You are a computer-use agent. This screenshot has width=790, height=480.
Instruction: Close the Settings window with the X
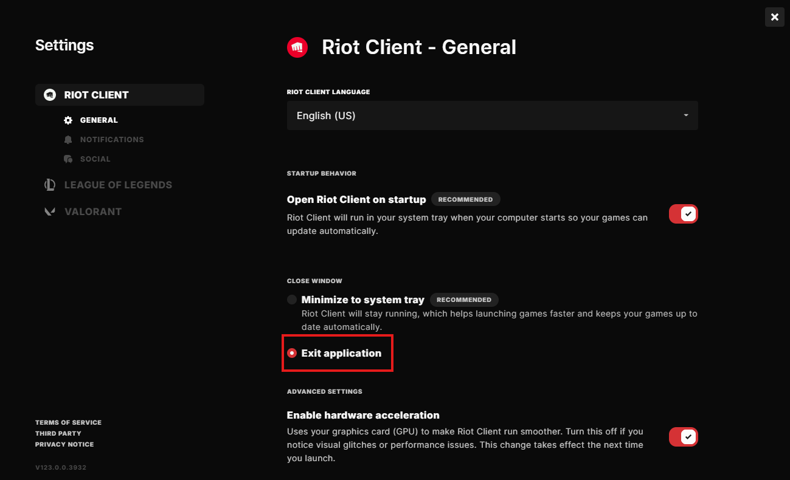pos(775,17)
